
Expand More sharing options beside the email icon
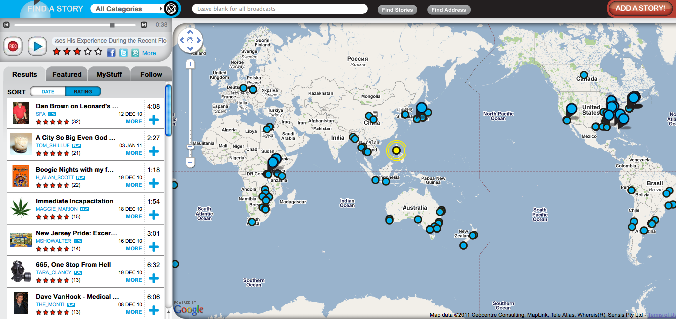149,53
